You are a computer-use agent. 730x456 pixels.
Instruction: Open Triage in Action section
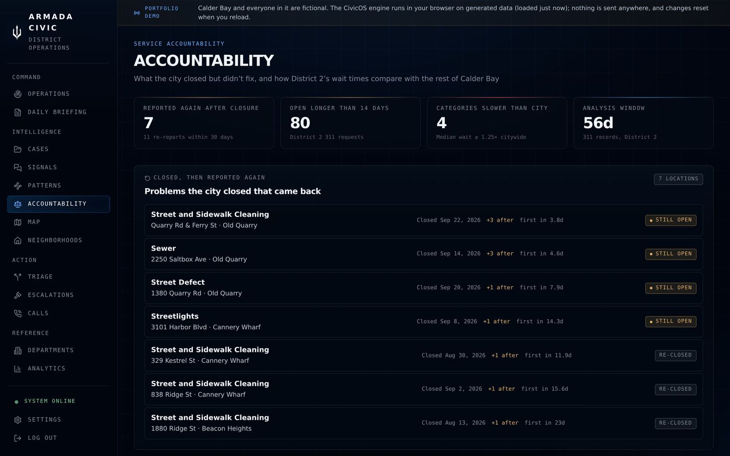[58, 277]
